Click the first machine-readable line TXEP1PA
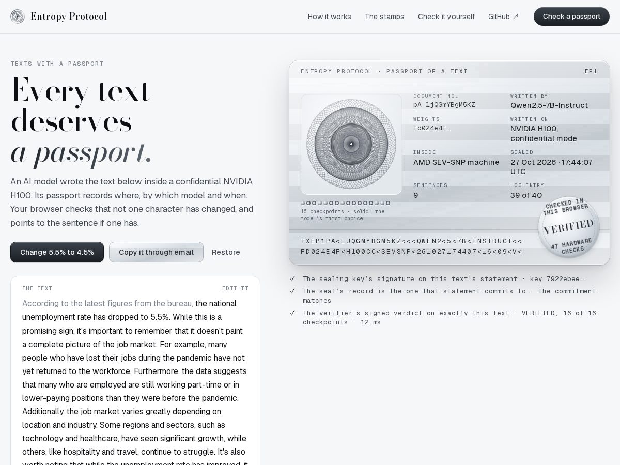 pos(411,241)
